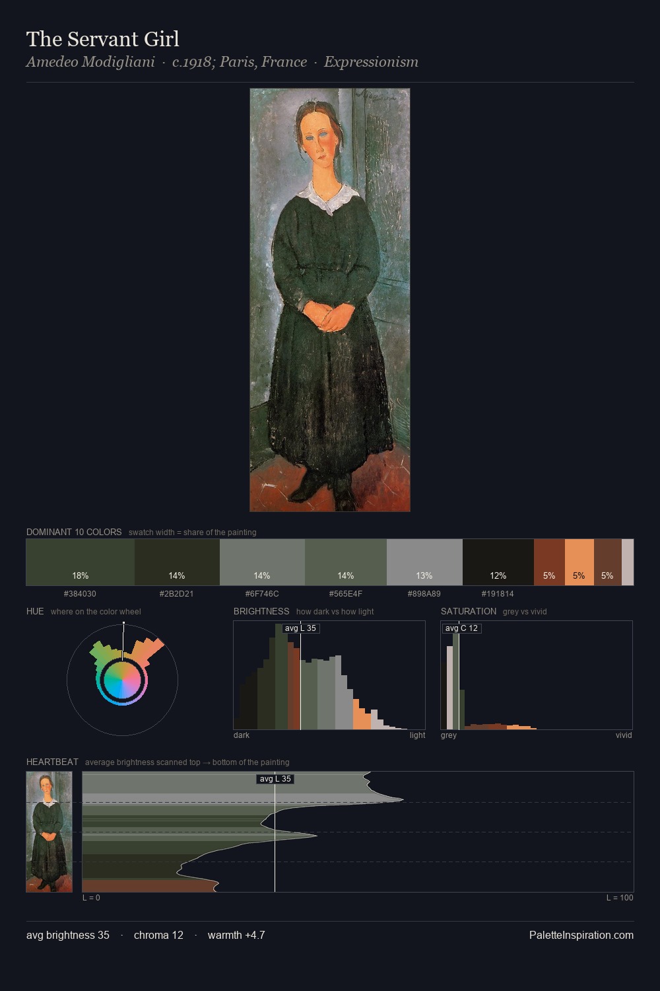
Task: Click the main Servant Girl painting image
Action: 330,300
